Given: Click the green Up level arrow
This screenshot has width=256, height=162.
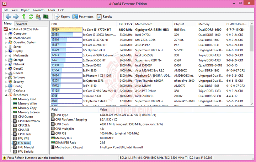Looking at the screenshot, I should 24,16.
